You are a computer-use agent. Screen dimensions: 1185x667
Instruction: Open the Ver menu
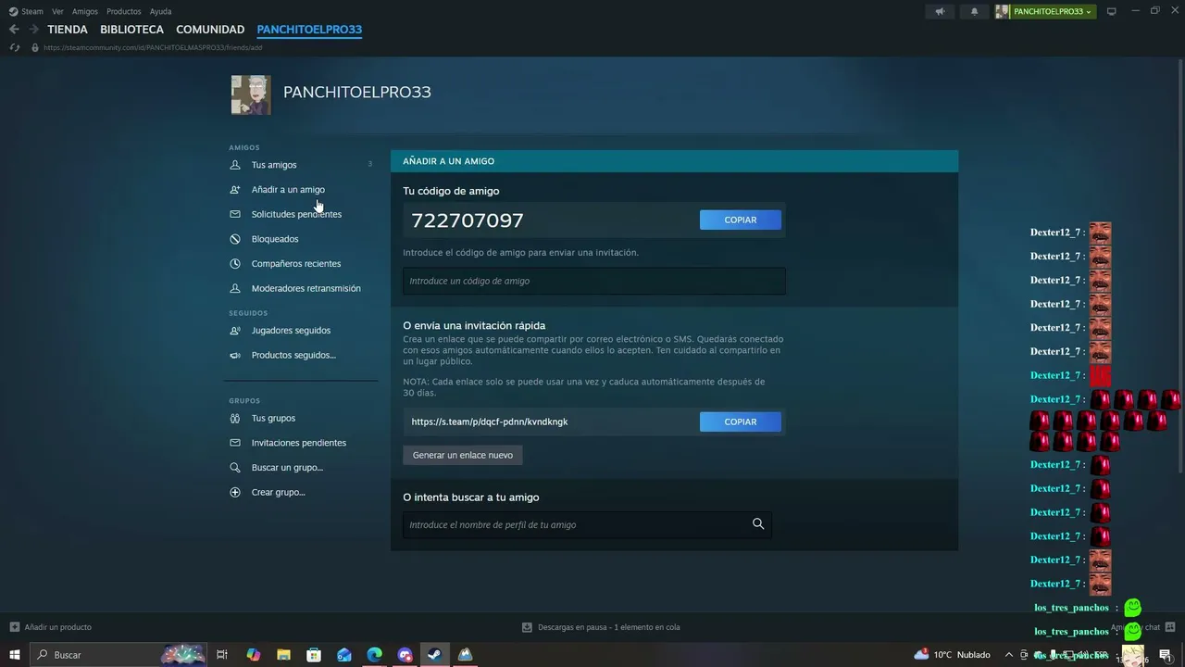pyautogui.click(x=57, y=11)
